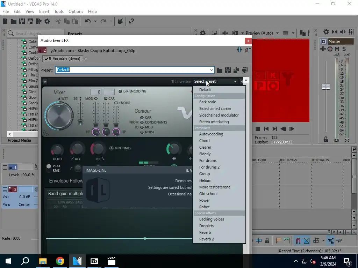Click the interactive tutorials hand icon
Viewport: 358px width, 268px height.
click(120, 21)
